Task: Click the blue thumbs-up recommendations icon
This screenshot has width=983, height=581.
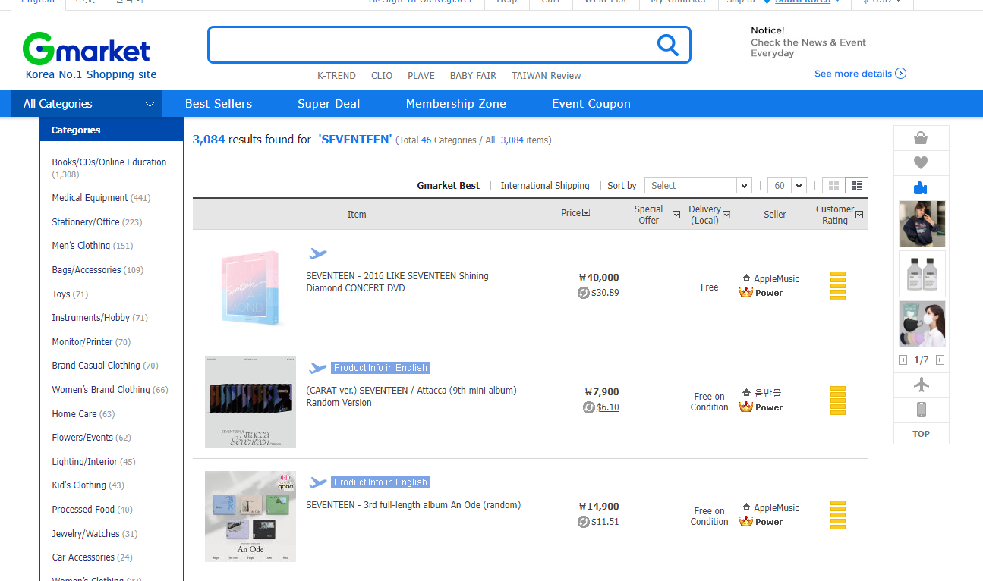Action: click(921, 187)
